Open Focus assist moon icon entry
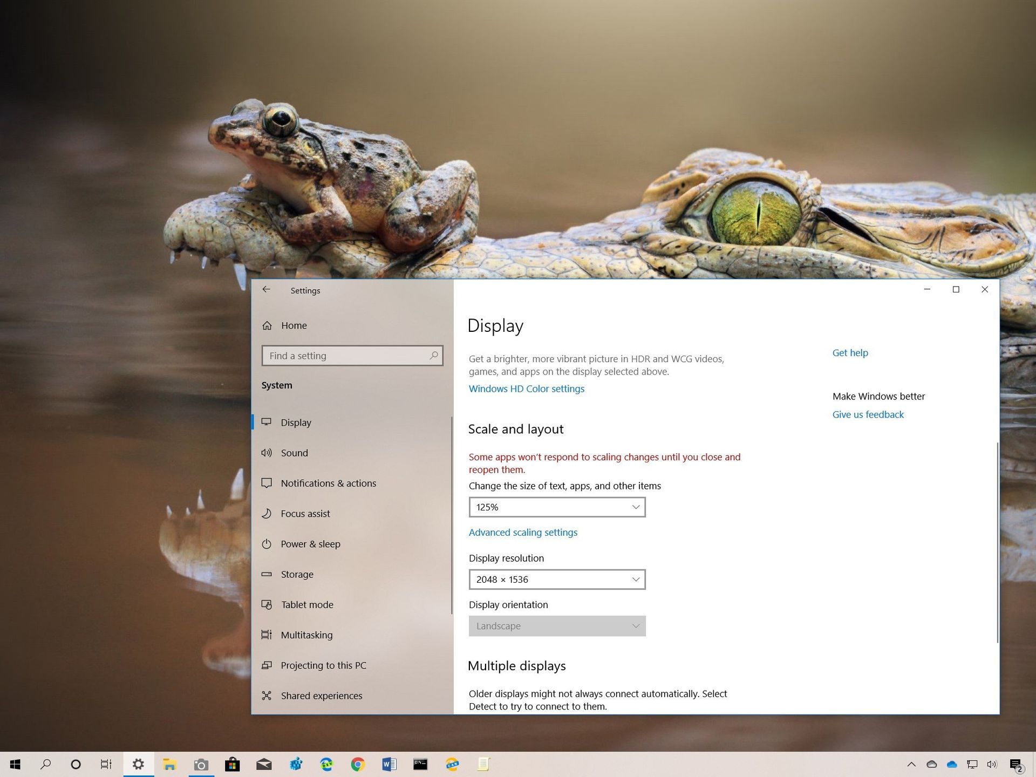1036x777 pixels. (267, 514)
